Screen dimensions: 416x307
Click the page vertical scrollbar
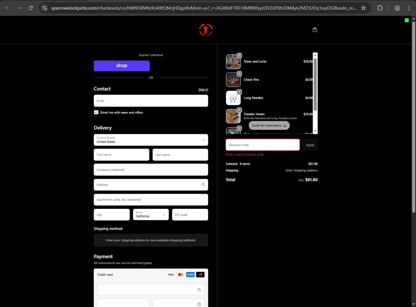click(x=414, y=116)
